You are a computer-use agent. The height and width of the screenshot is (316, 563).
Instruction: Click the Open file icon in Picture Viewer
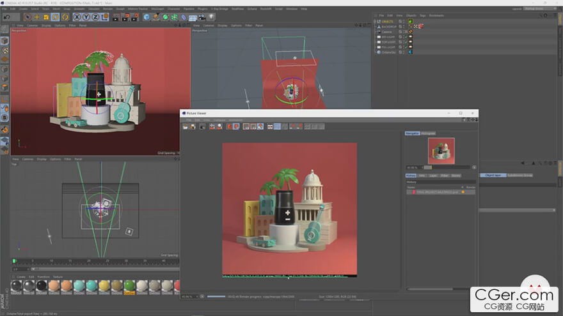pos(185,126)
